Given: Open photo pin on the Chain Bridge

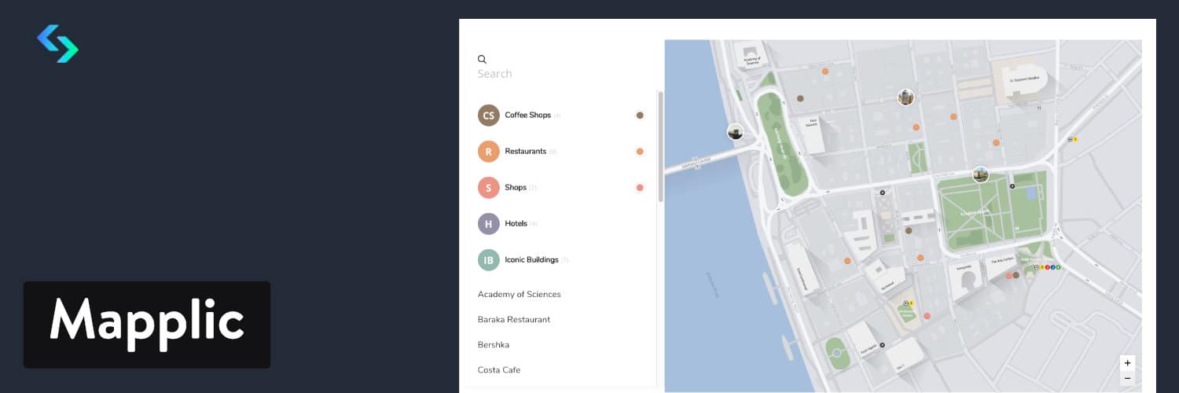Looking at the screenshot, I should [x=735, y=132].
